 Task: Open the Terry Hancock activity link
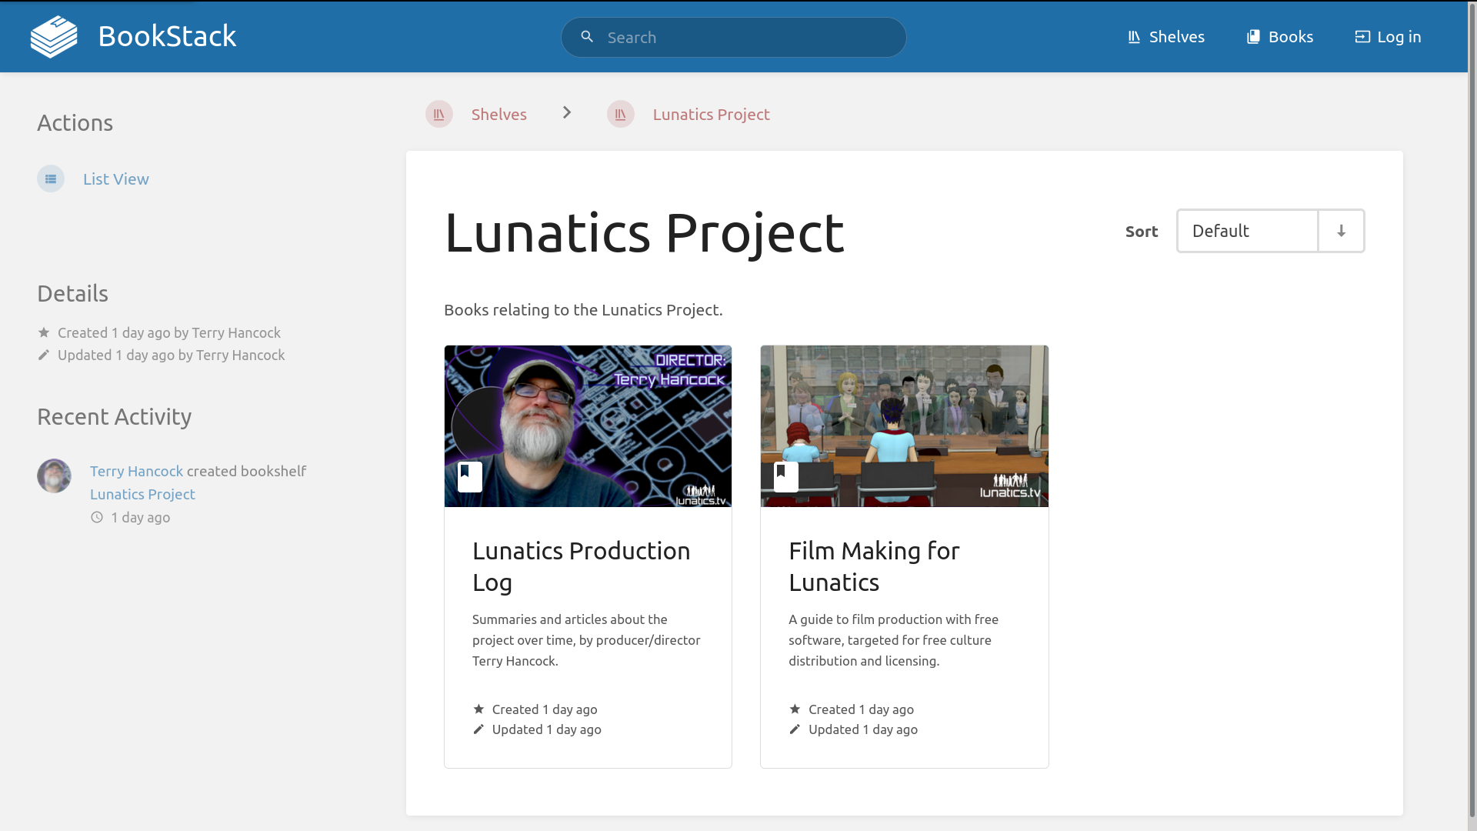(136, 471)
